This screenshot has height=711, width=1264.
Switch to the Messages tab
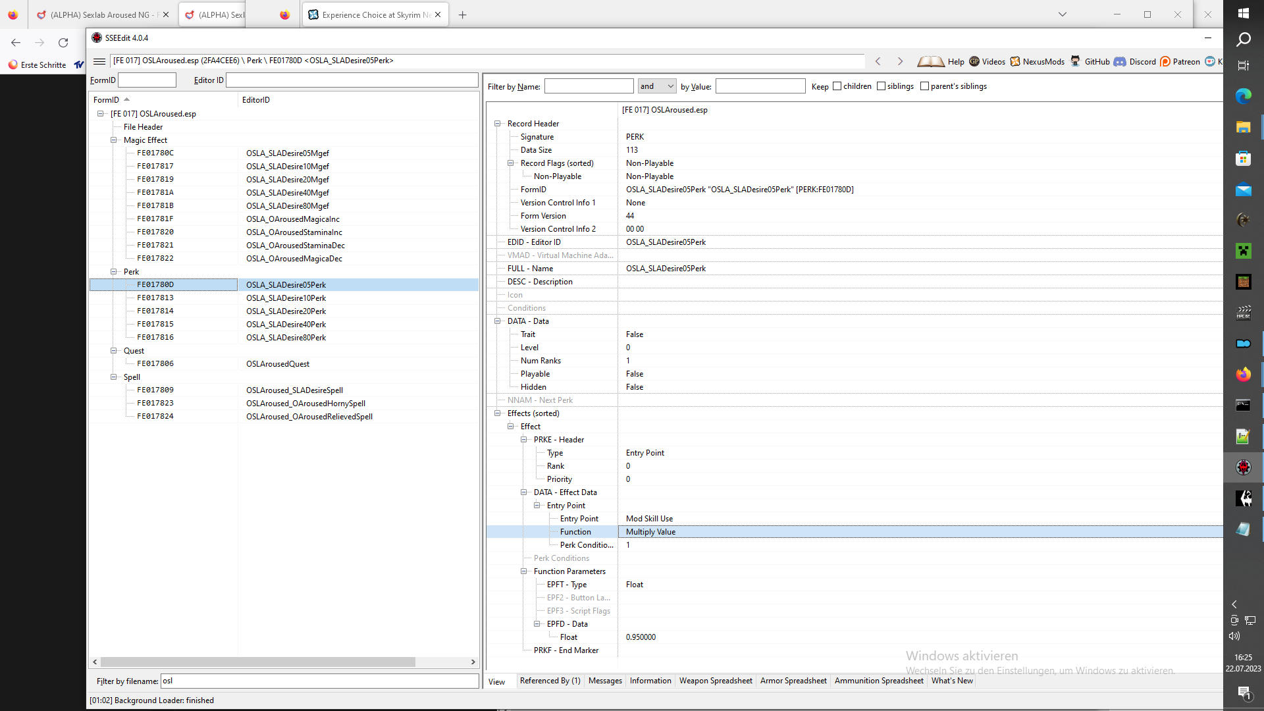coord(605,681)
